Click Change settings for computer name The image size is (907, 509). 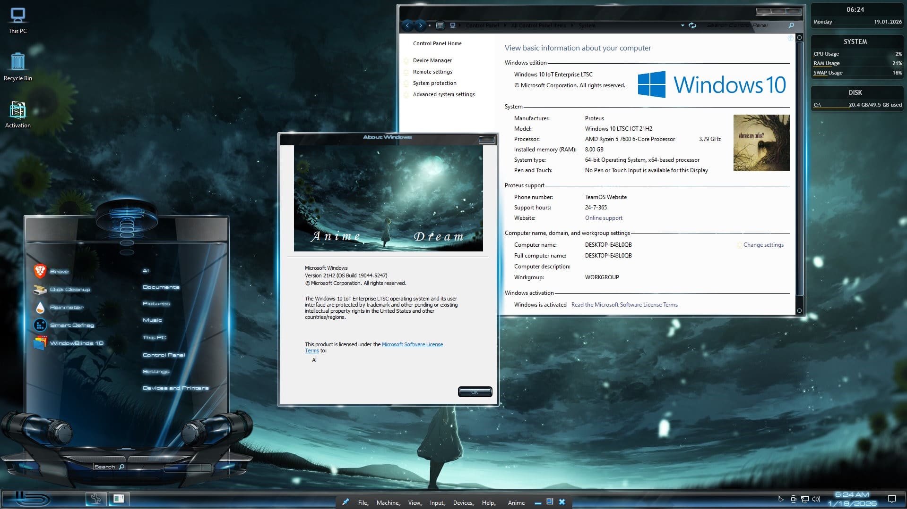[x=763, y=245]
